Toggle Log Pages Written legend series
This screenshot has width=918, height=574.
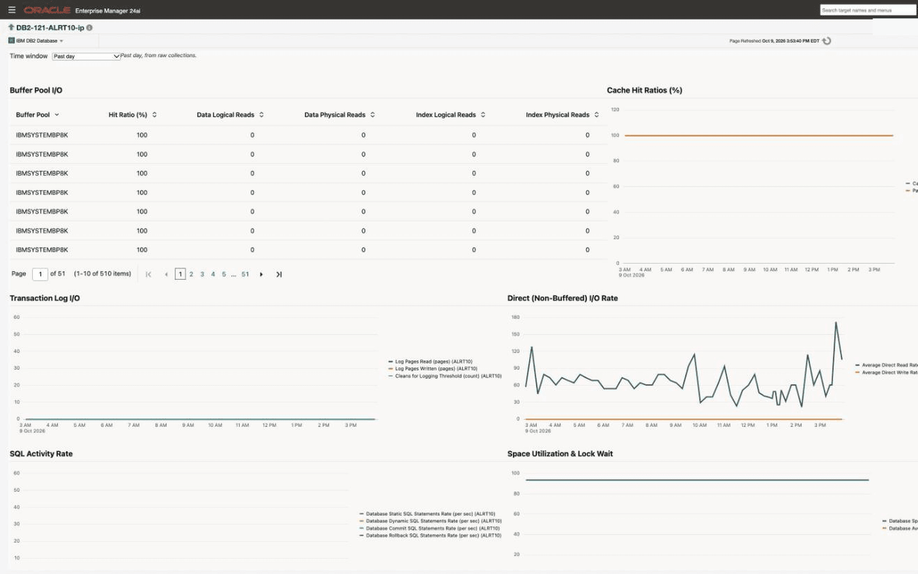433,369
